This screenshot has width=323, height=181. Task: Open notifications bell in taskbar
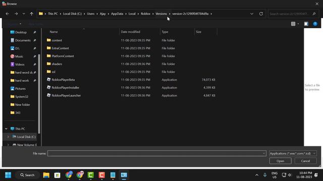(316, 175)
